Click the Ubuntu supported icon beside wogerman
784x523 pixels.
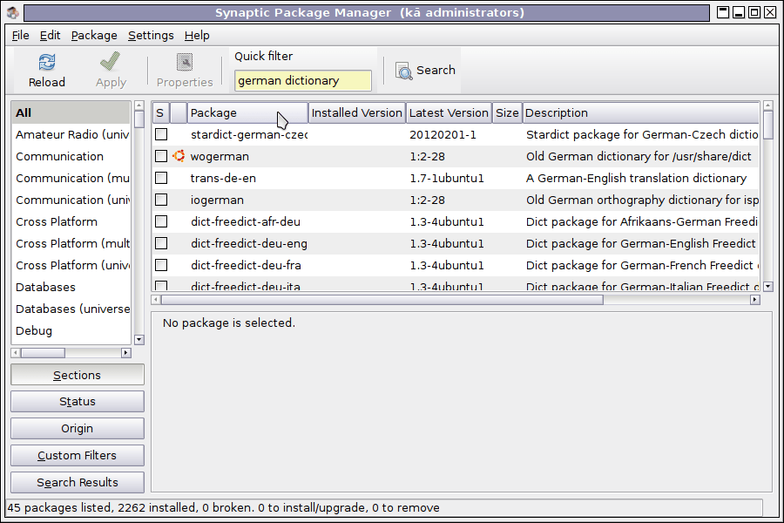(179, 156)
